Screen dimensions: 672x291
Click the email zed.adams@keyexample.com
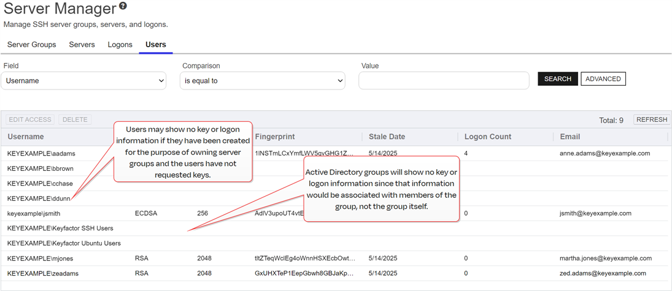[x=603, y=273]
